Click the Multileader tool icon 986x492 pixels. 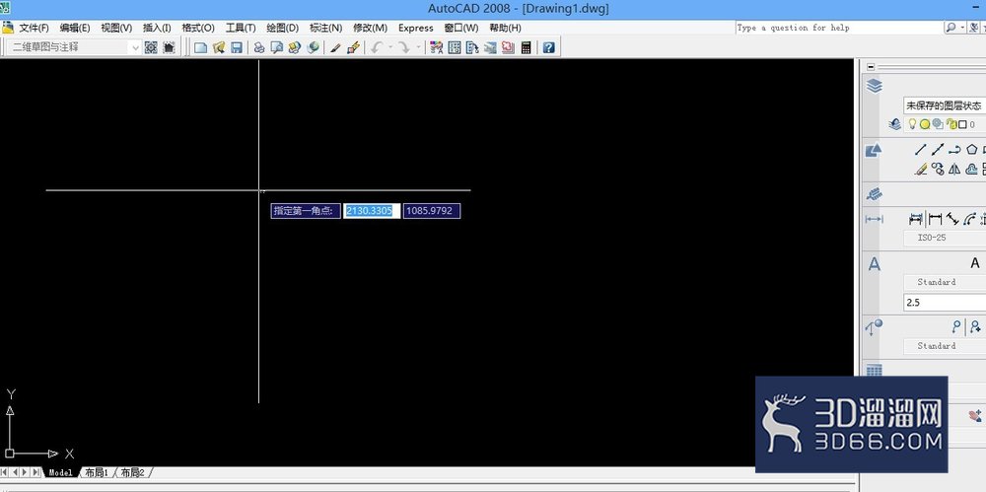click(956, 326)
